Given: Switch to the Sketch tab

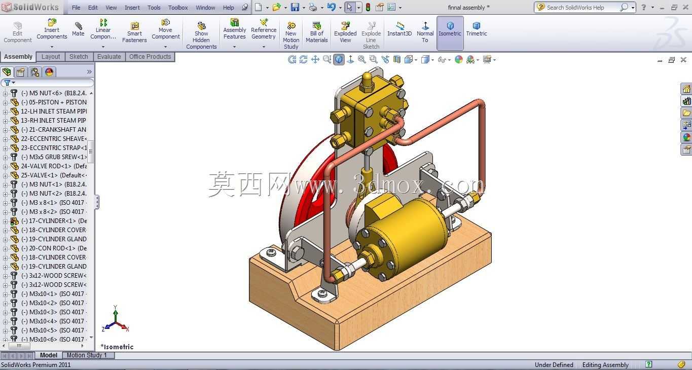Looking at the screenshot, I should tap(79, 57).
